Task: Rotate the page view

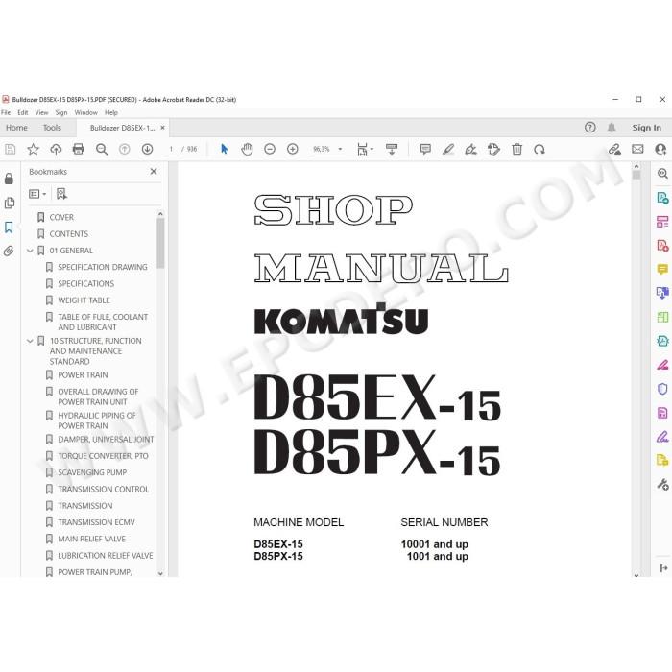Action: 540,149
